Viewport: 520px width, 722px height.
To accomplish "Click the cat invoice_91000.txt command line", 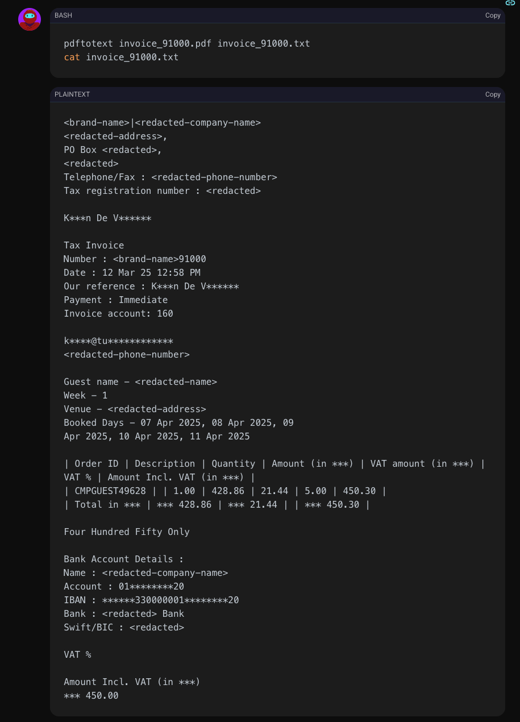I will pos(121,57).
